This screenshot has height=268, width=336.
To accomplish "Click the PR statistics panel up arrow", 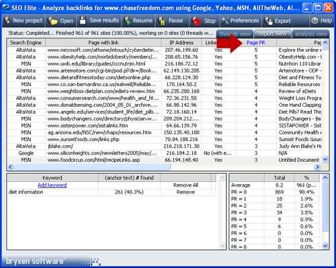I will point(325,178).
